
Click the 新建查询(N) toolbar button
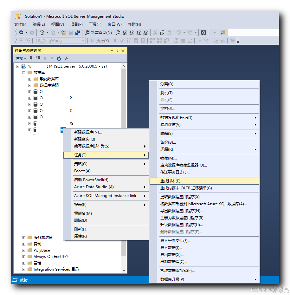point(98,33)
